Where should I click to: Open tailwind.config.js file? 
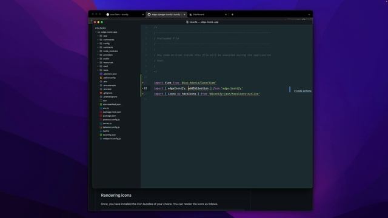coord(112,127)
